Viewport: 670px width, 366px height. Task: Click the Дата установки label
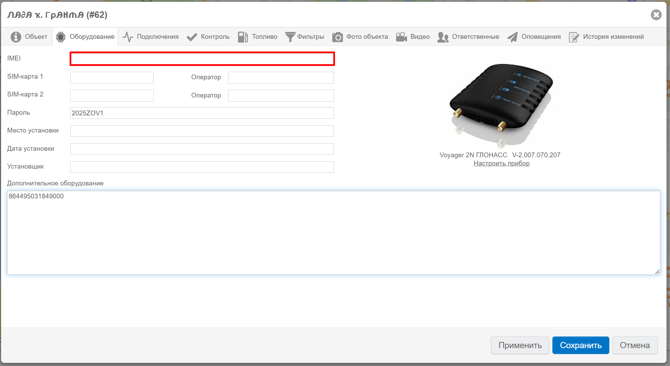[x=31, y=149]
